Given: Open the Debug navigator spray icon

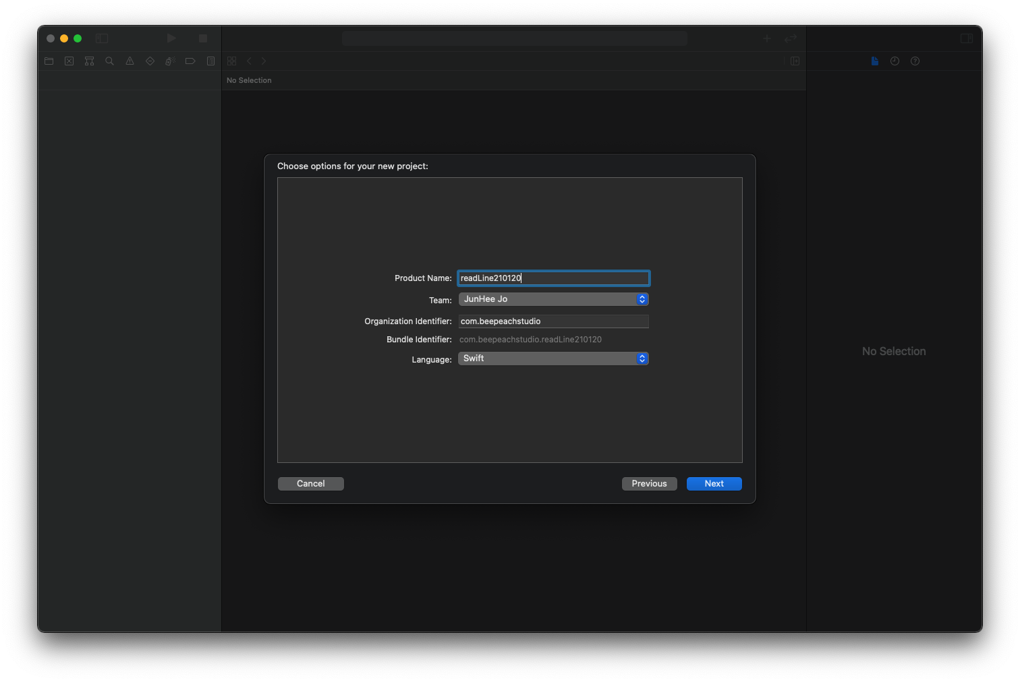Looking at the screenshot, I should tap(170, 61).
